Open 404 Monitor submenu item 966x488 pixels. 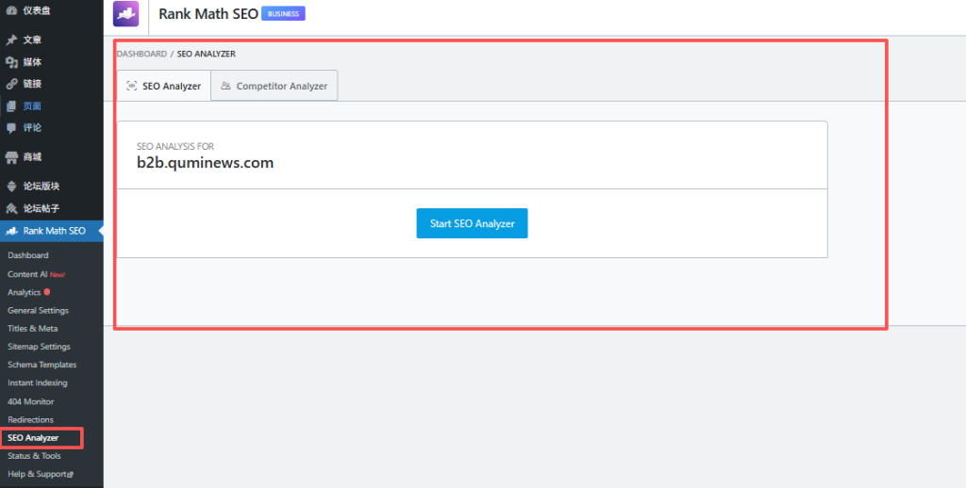point(31,402)
